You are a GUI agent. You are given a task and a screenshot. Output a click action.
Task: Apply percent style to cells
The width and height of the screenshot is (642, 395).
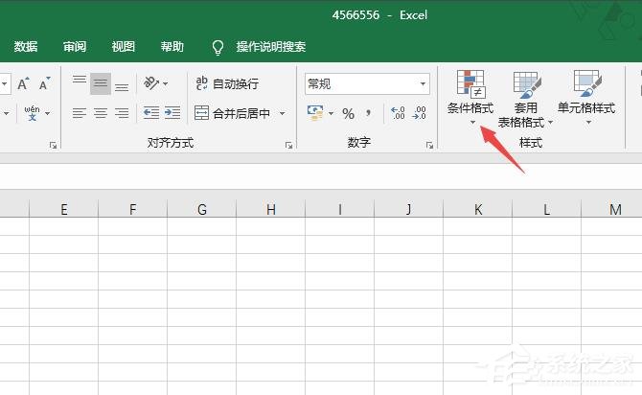[348, 113]
